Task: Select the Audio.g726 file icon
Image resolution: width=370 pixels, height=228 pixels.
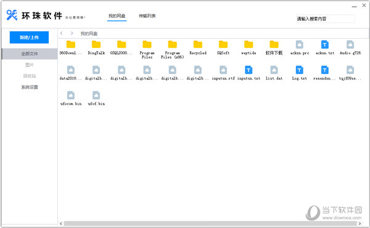Action: [350, 44]
